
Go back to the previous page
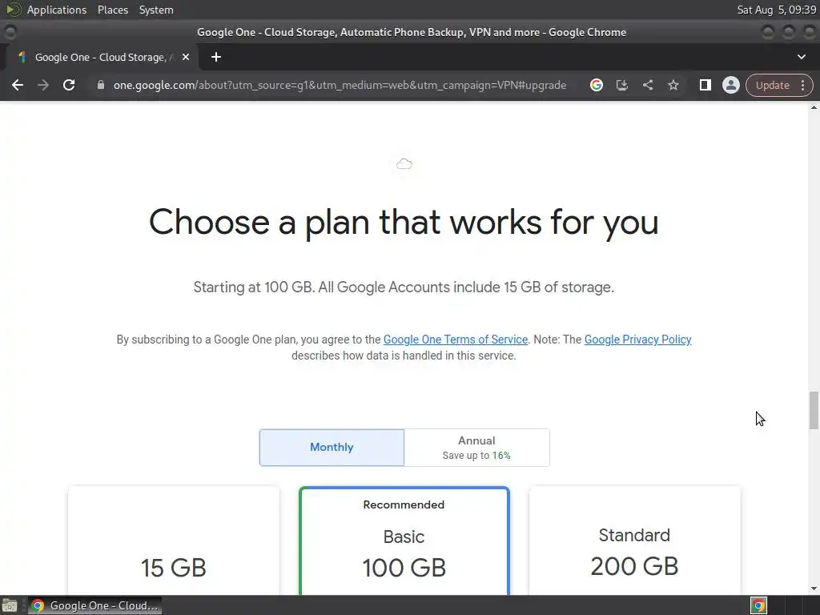point(18,85)
